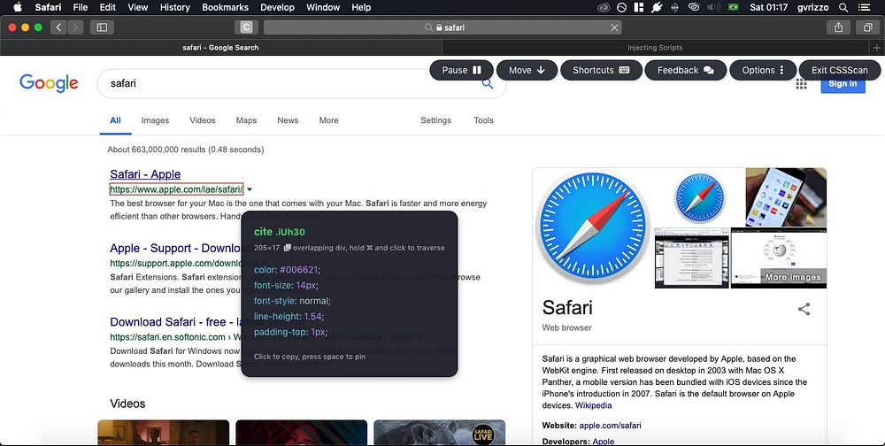Open the Safari application menu
This screenshot has width=885, height=446.
click(48, 7)
